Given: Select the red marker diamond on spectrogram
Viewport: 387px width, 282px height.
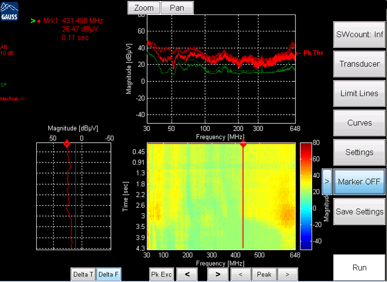Looking at the screenshot, I should coord(243,143).
